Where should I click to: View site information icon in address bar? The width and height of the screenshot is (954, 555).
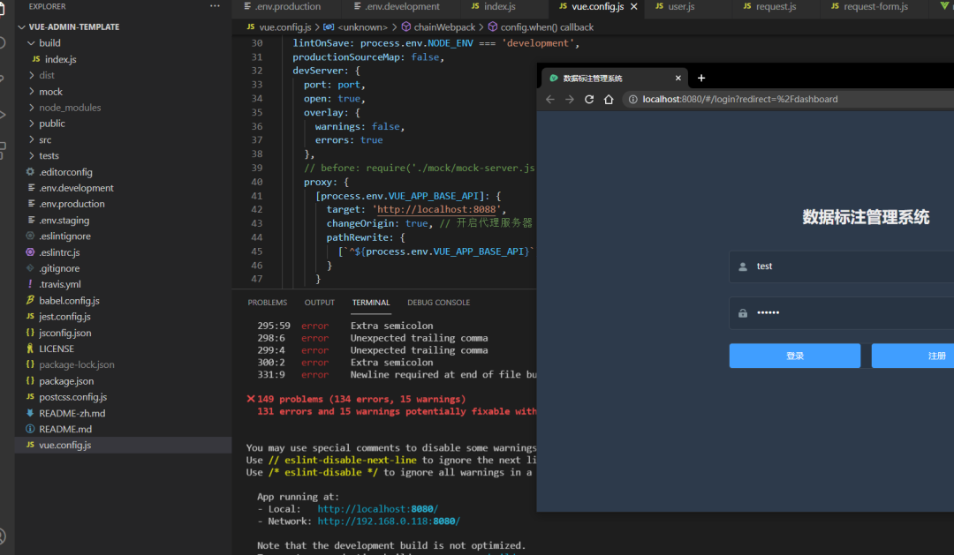click(632, 99)
